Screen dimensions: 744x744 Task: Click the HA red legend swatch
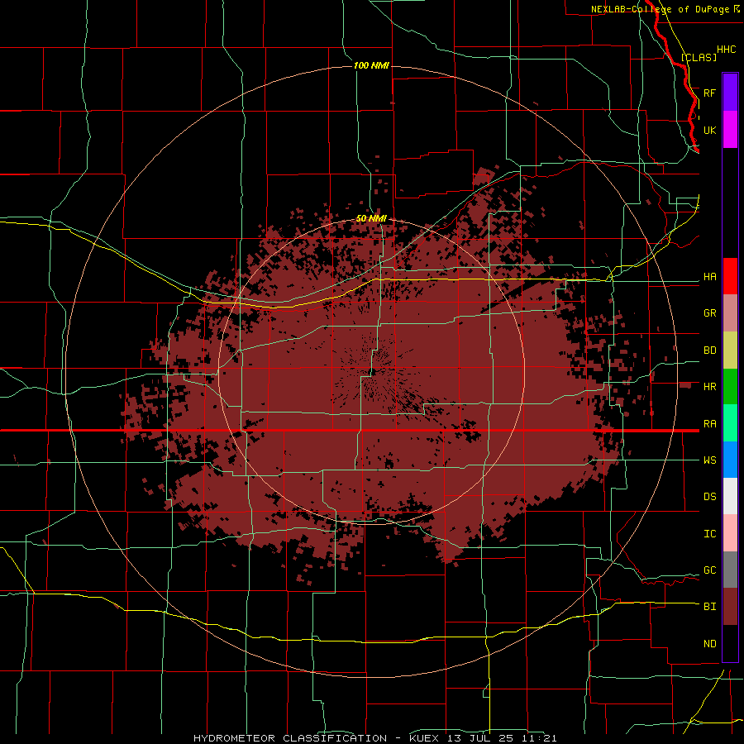pyautogui.click(x=730, y=276)
